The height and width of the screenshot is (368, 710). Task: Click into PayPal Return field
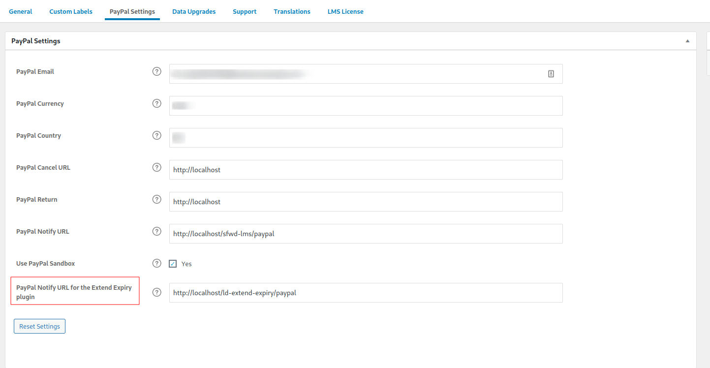pyautogui.click(x=366, y=202)
